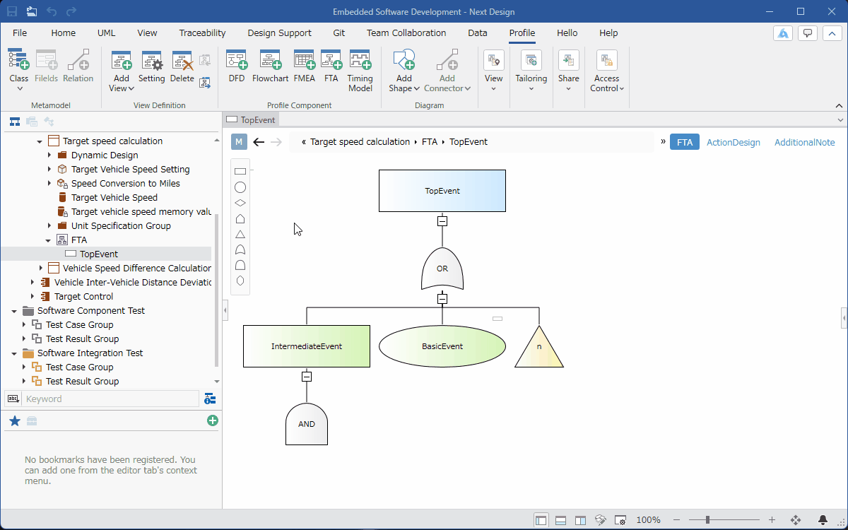Open the Team Collaboration ribbon tab
The width and height of the screenshot is (848, 530).
coord(406,33)
